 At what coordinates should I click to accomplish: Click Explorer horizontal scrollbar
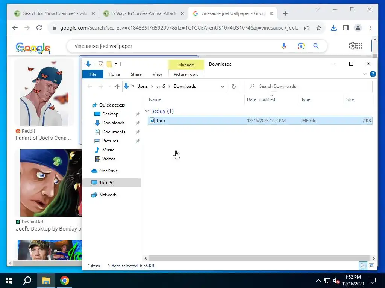[x=259, y=258]
